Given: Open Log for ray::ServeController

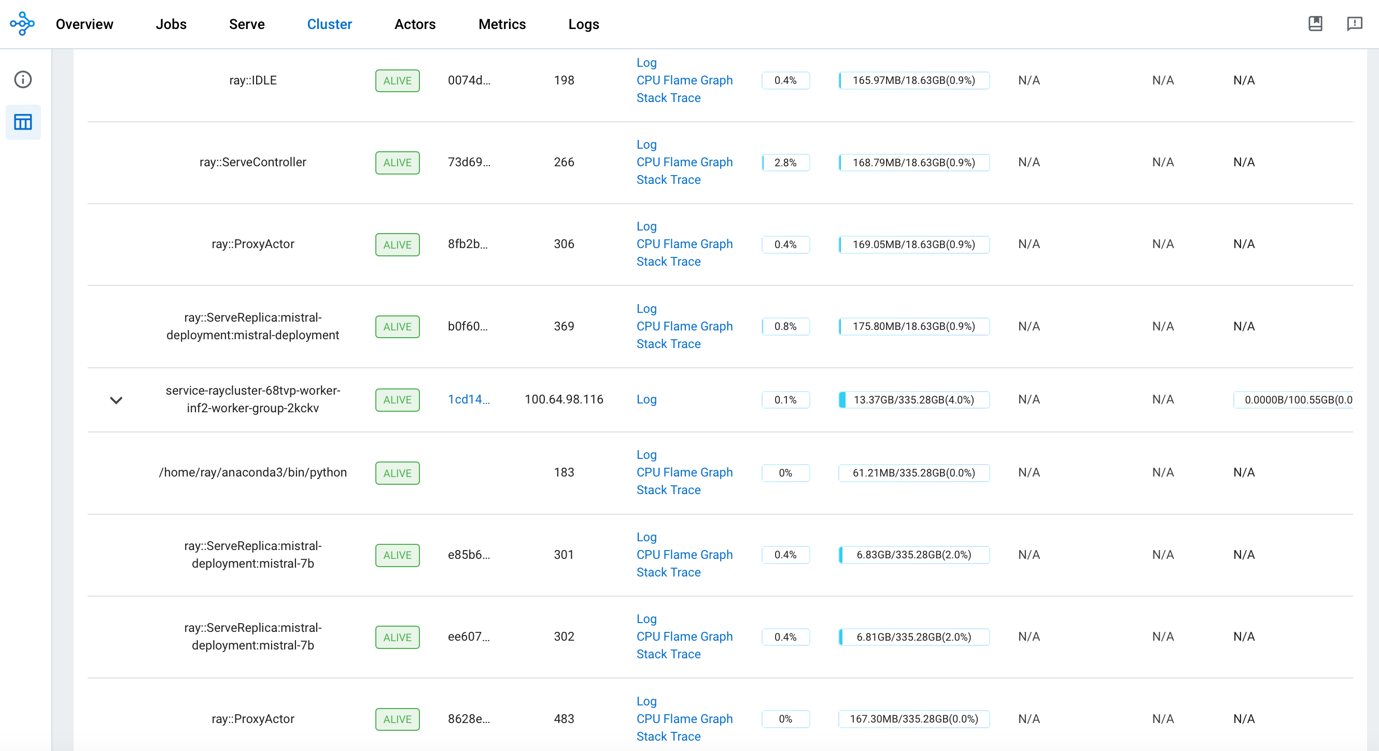Looking at the screenshot, I should pos(646,145).
